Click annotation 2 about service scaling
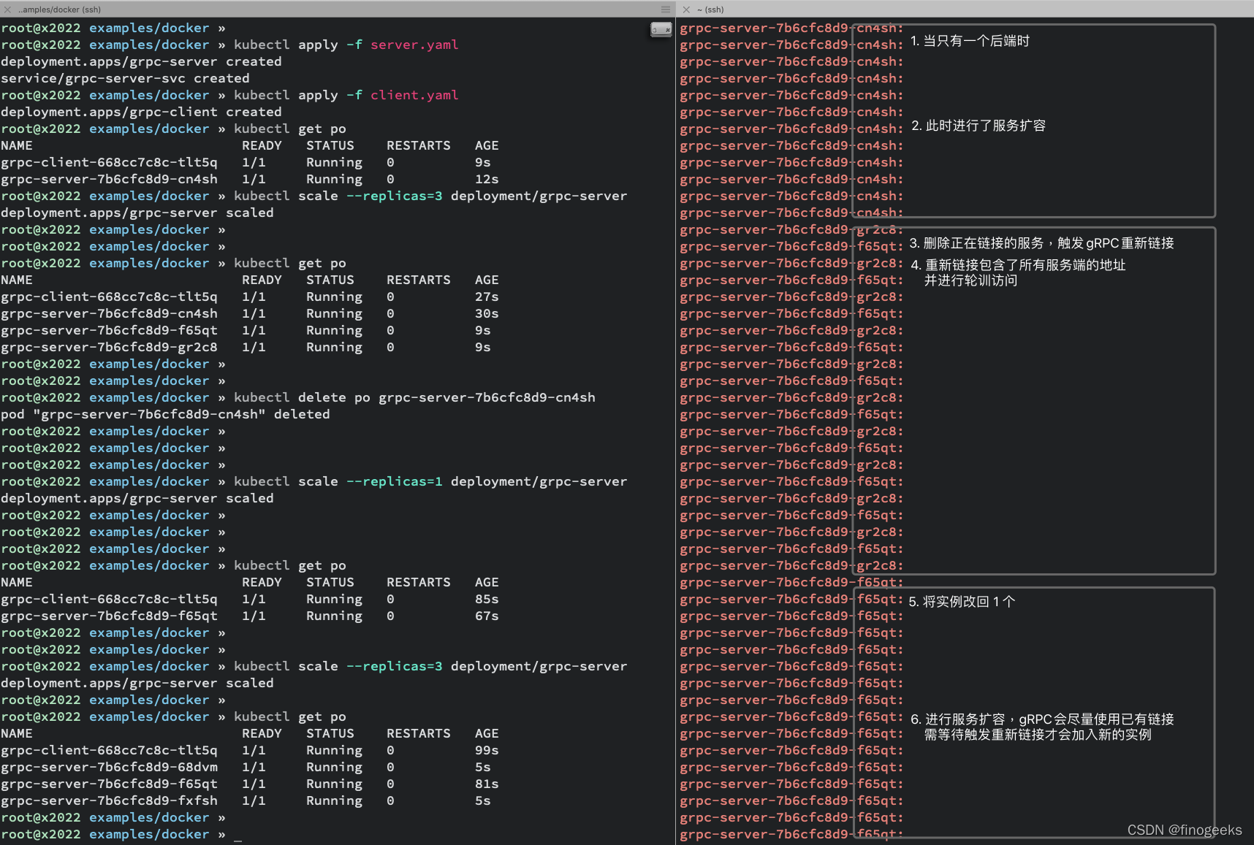 pyautogui.click(x=978, y=126)
